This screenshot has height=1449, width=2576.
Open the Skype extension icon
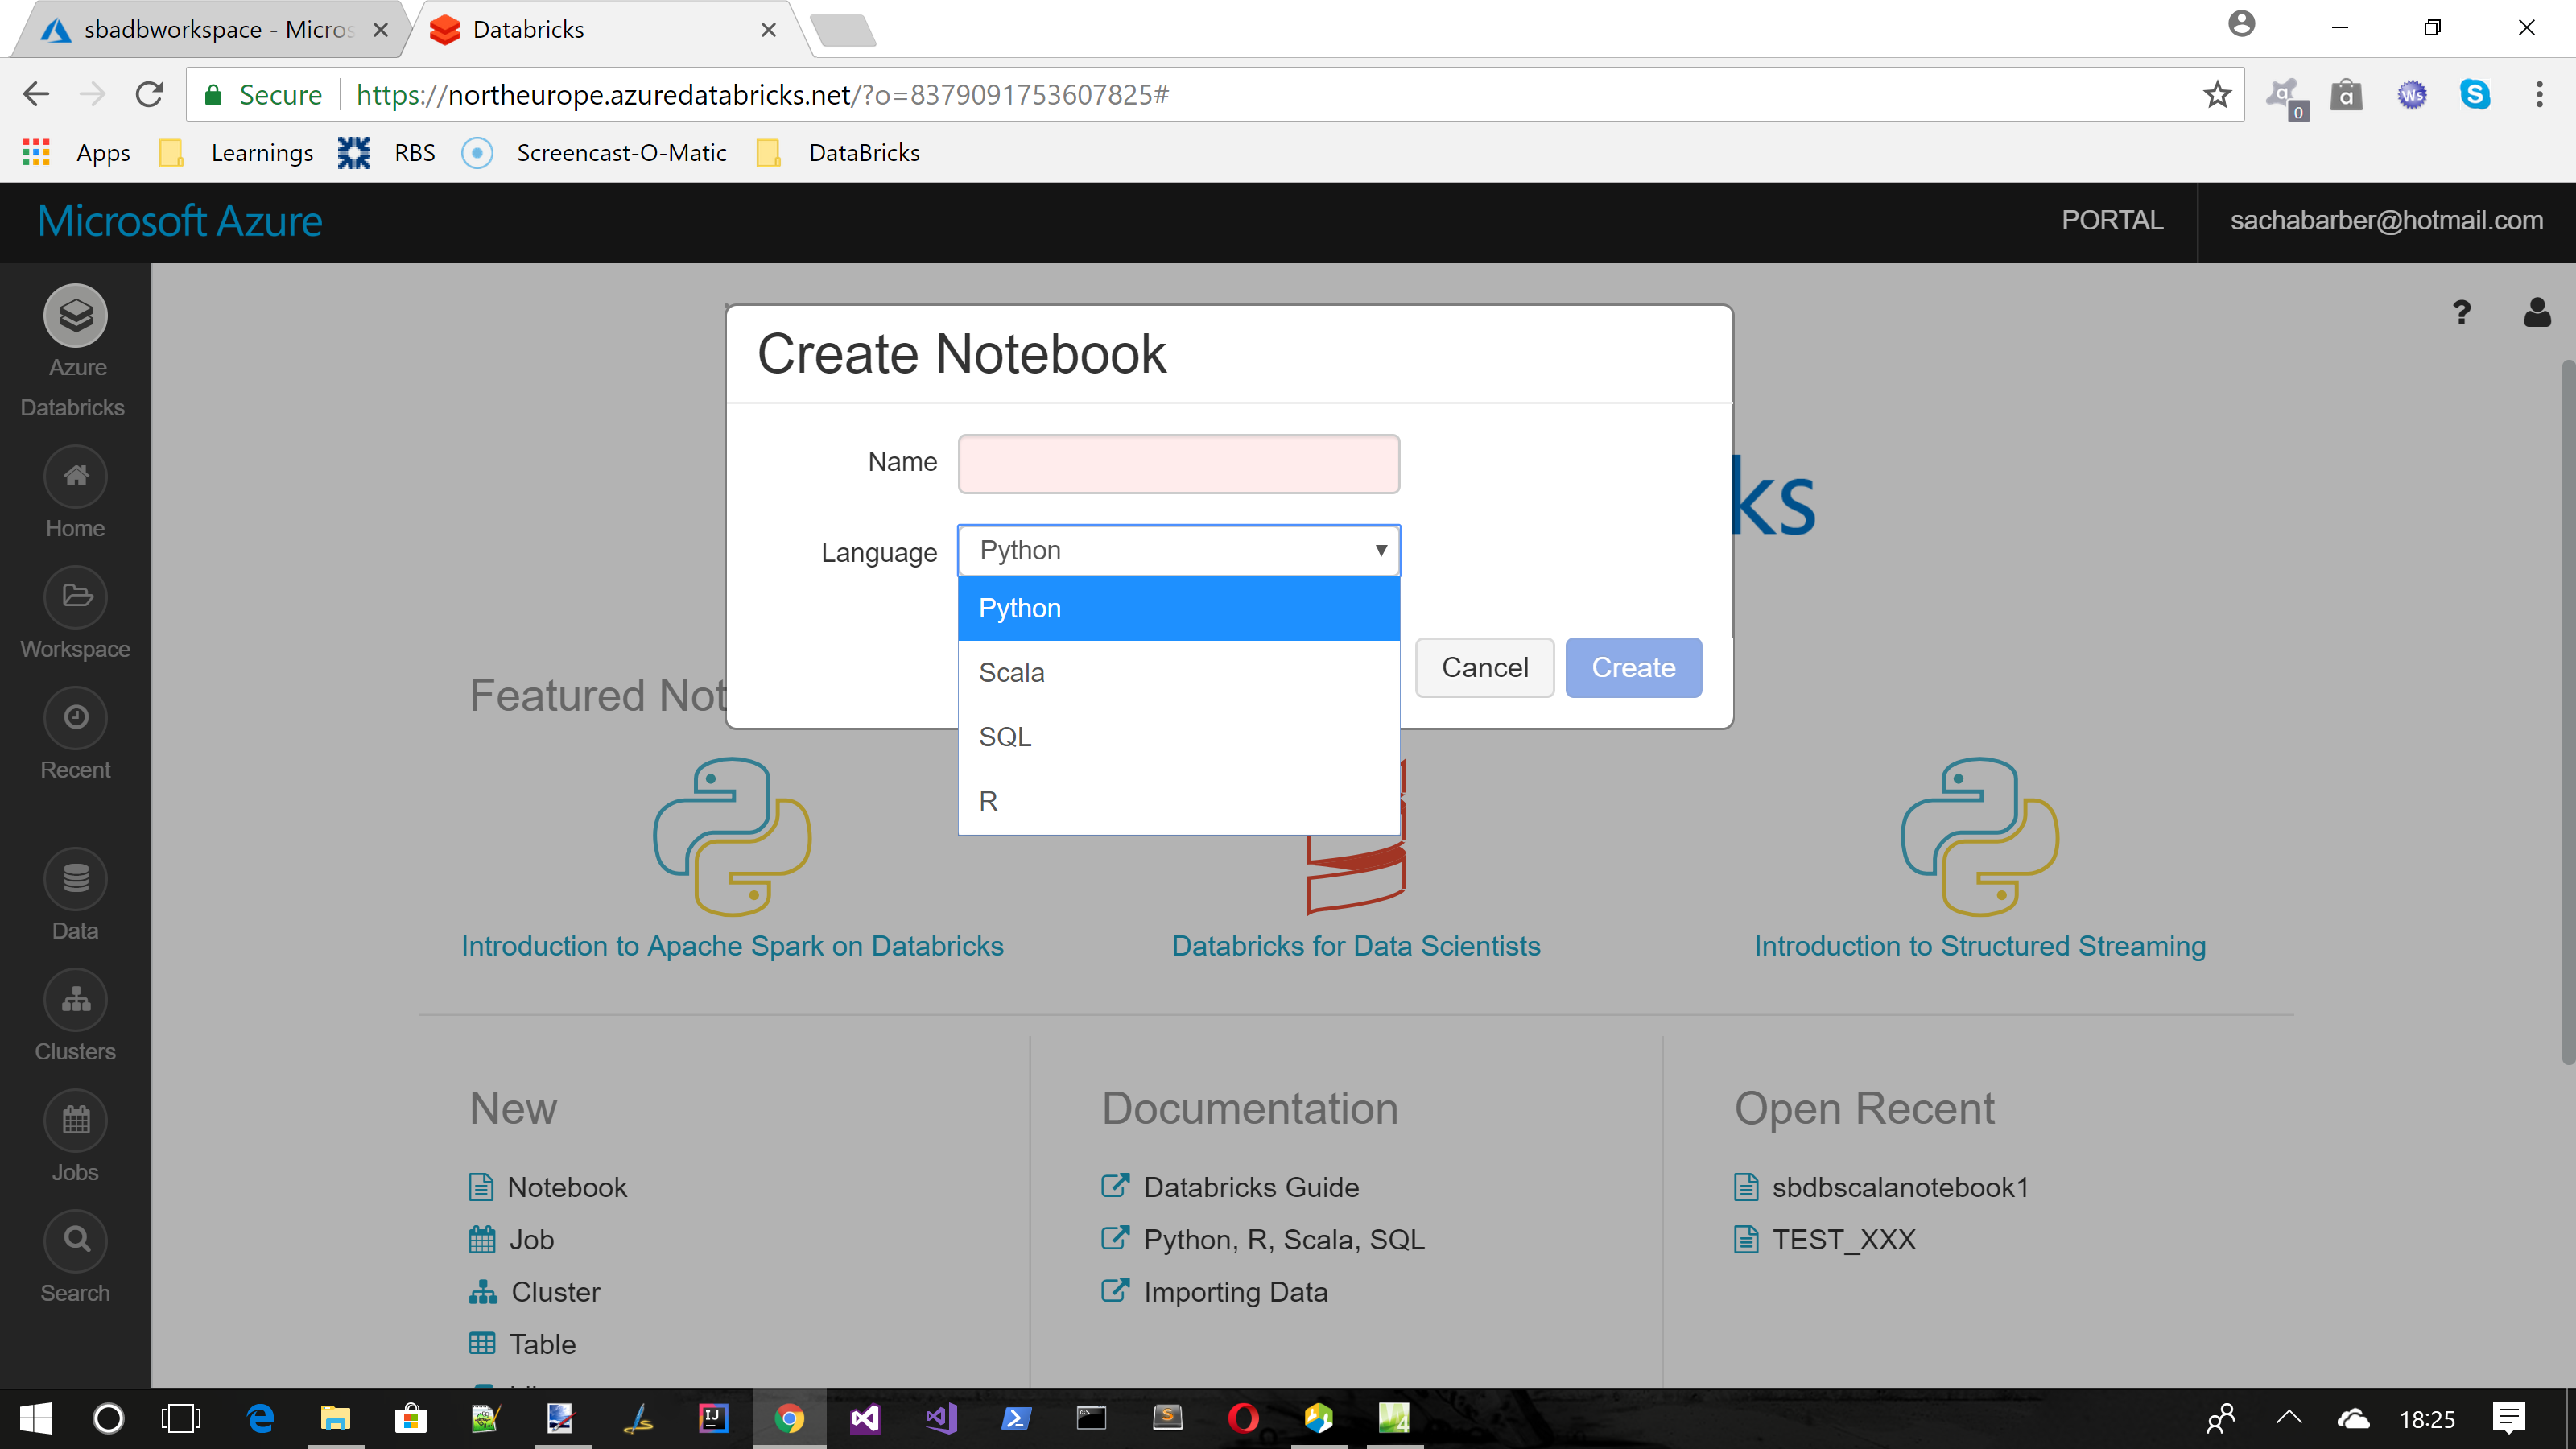coord(2475,95)
